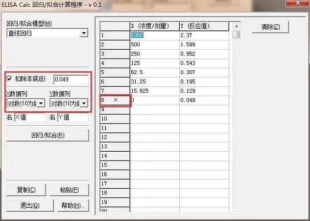Click row header 19

115,202
